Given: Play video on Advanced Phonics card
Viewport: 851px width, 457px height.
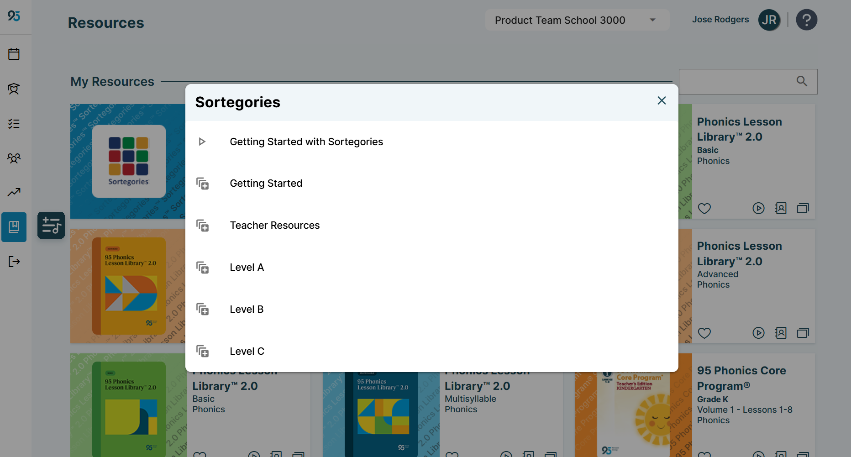Looking at the screenshot, I should [758, 333].
